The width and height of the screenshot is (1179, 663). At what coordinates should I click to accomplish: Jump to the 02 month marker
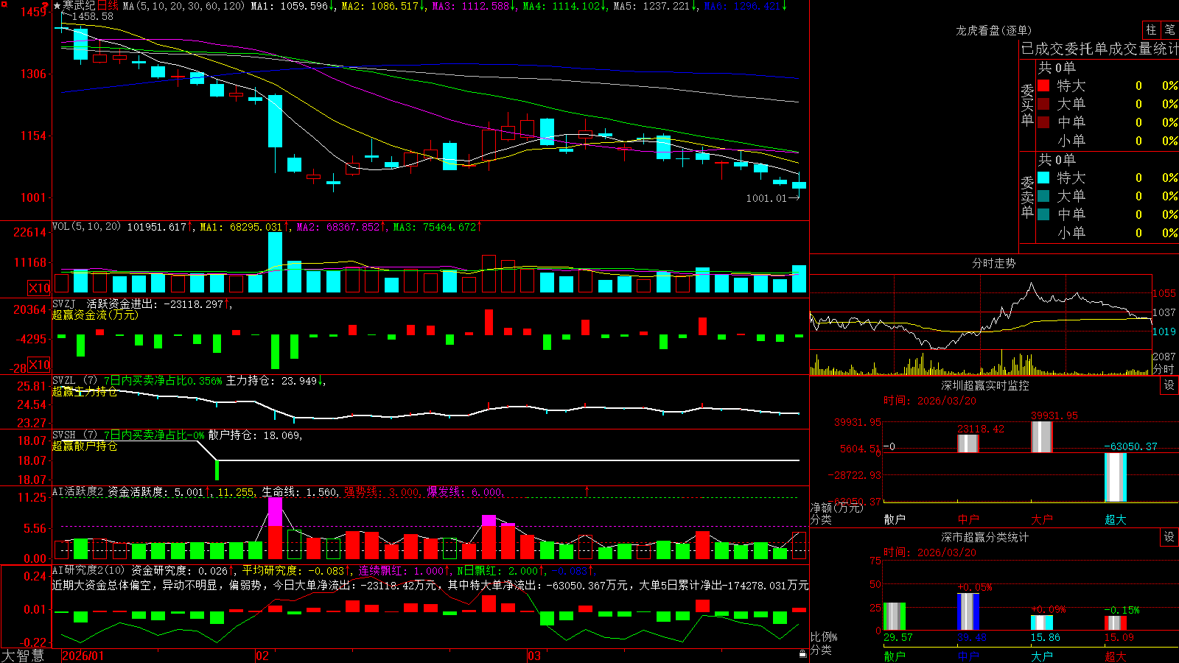[x=262, y=656]
